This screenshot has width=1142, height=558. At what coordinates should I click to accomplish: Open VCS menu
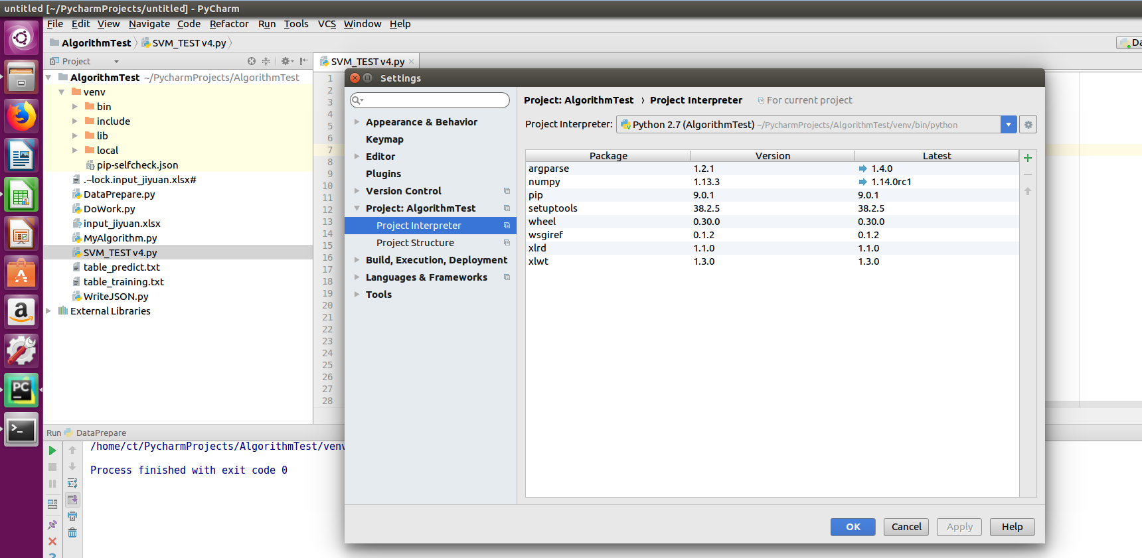[327, 24]
